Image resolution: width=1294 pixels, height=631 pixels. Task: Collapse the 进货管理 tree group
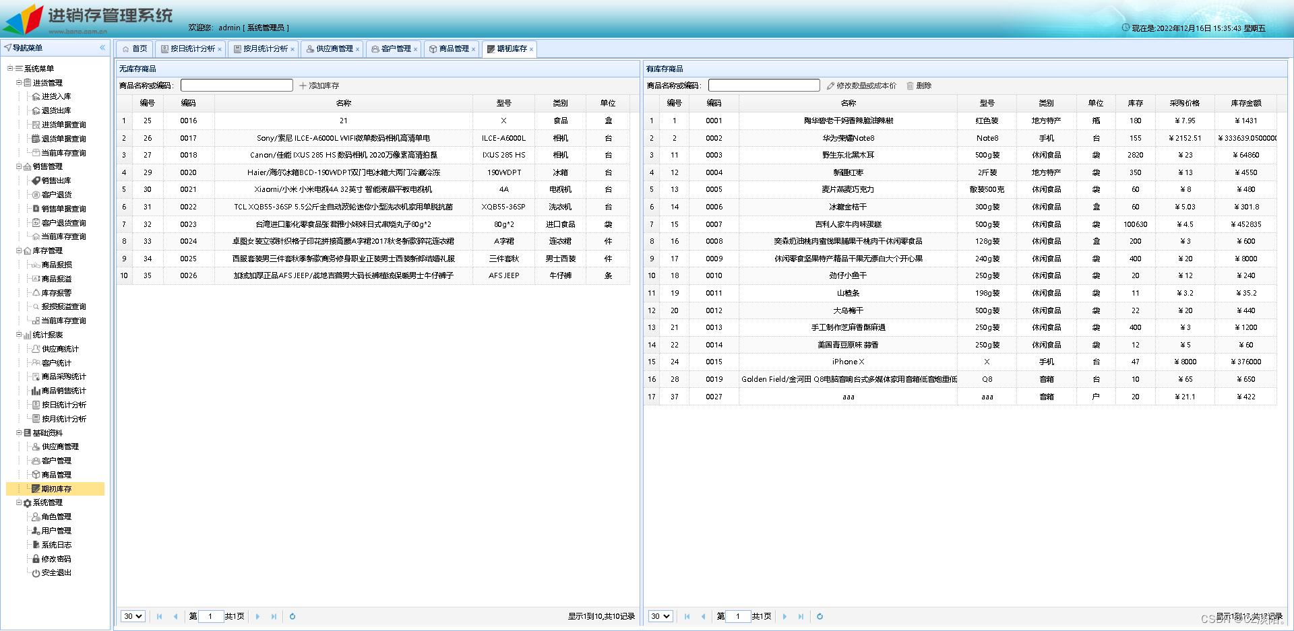[x=19, y=82]
